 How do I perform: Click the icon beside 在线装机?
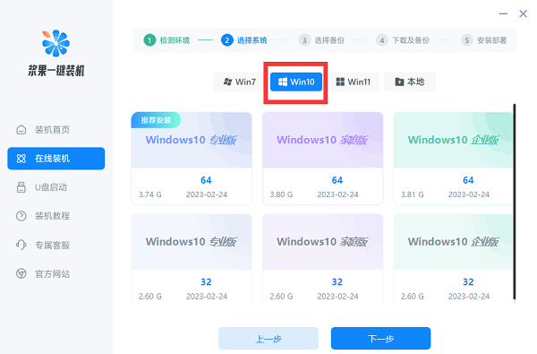[21, 159]
